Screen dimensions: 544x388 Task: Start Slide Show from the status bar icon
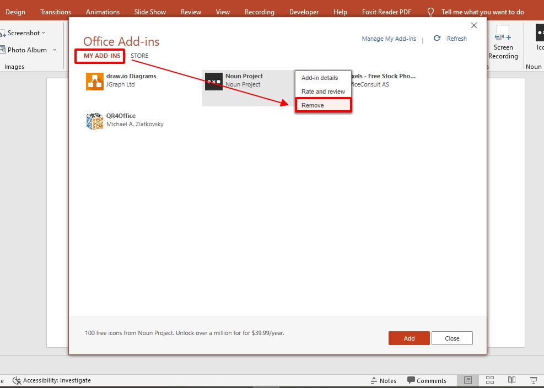click(533, 380)
